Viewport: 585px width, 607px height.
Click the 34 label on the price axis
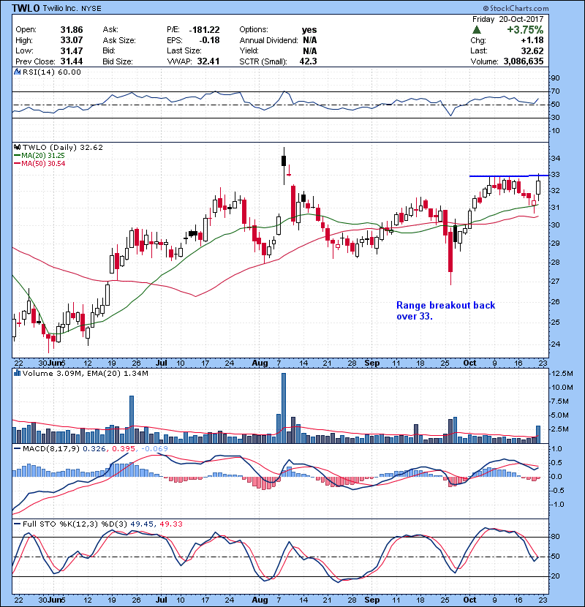pos(555,158)
